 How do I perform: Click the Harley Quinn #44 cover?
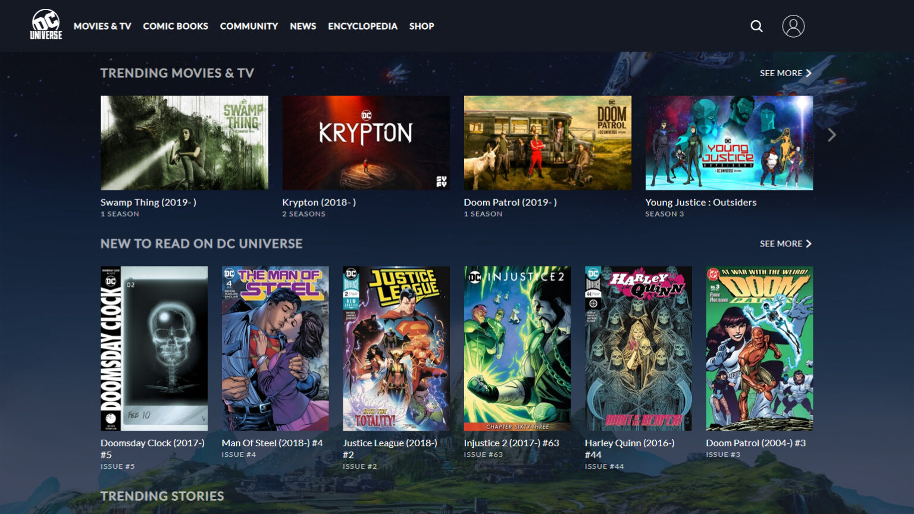tap(638, 348)
